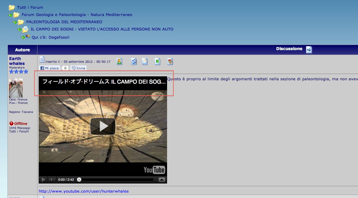Screen dimensions: 358x198
Task: Click small play button in player bar
Action: click(x=43, y=180)
